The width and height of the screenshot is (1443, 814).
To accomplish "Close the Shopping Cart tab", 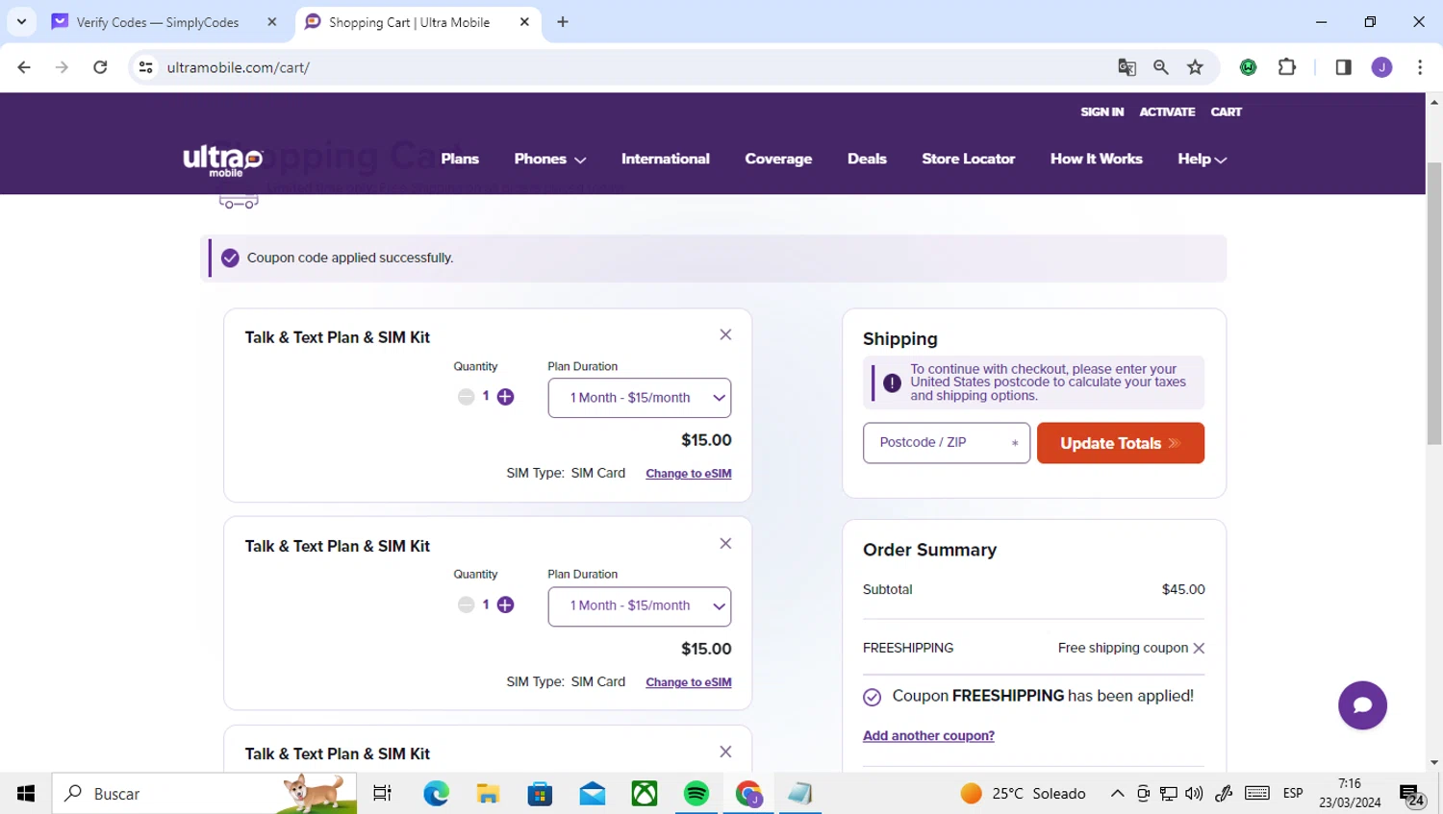I will click(524, 22).
